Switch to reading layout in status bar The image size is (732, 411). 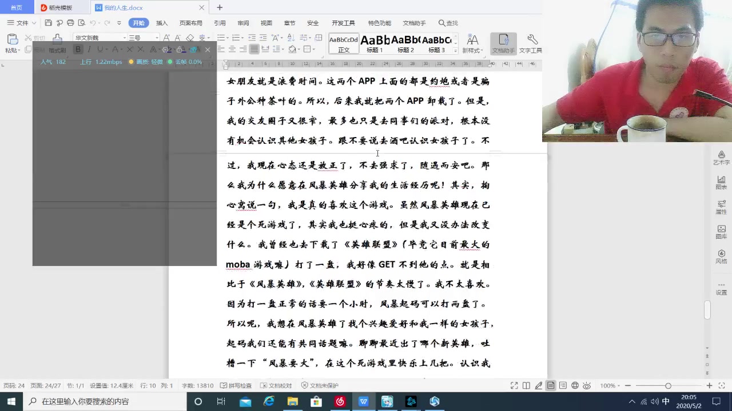pos(526,386)
